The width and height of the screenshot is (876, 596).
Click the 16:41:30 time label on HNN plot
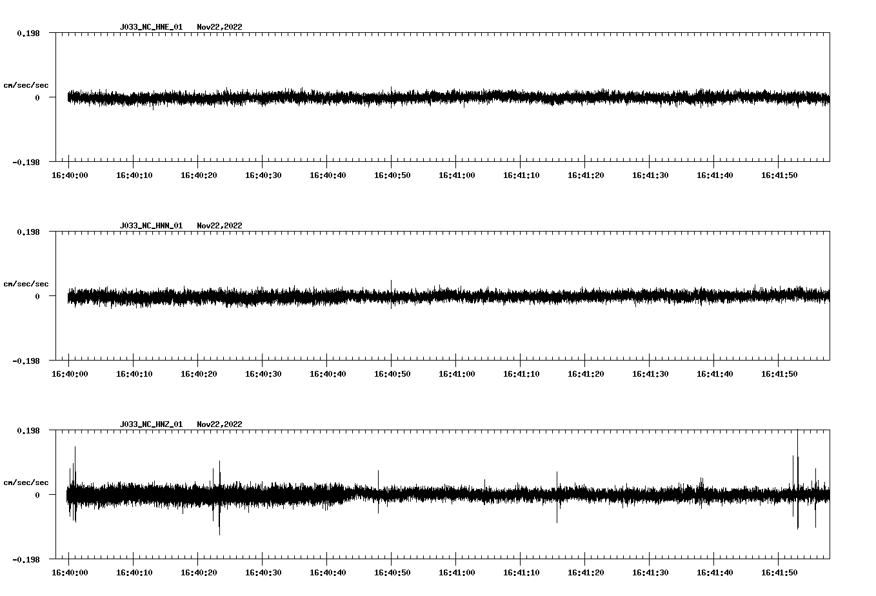[650, 374]
